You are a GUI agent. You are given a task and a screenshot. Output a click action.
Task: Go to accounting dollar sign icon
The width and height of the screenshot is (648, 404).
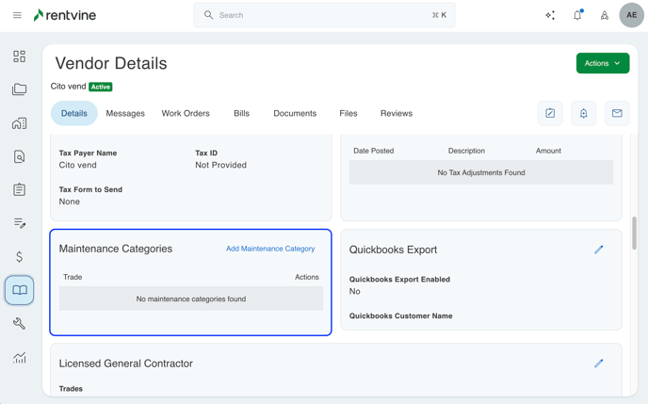(x=19, y=256)
